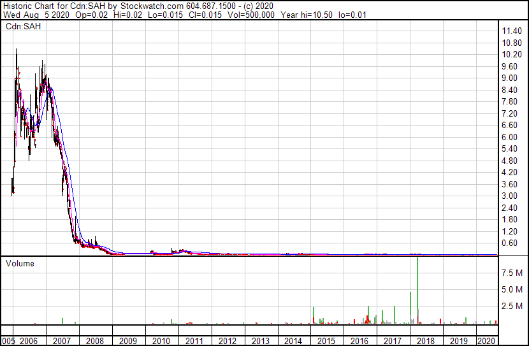
Task: Click the 2010 year label on time axis
Action: [161, 341]
